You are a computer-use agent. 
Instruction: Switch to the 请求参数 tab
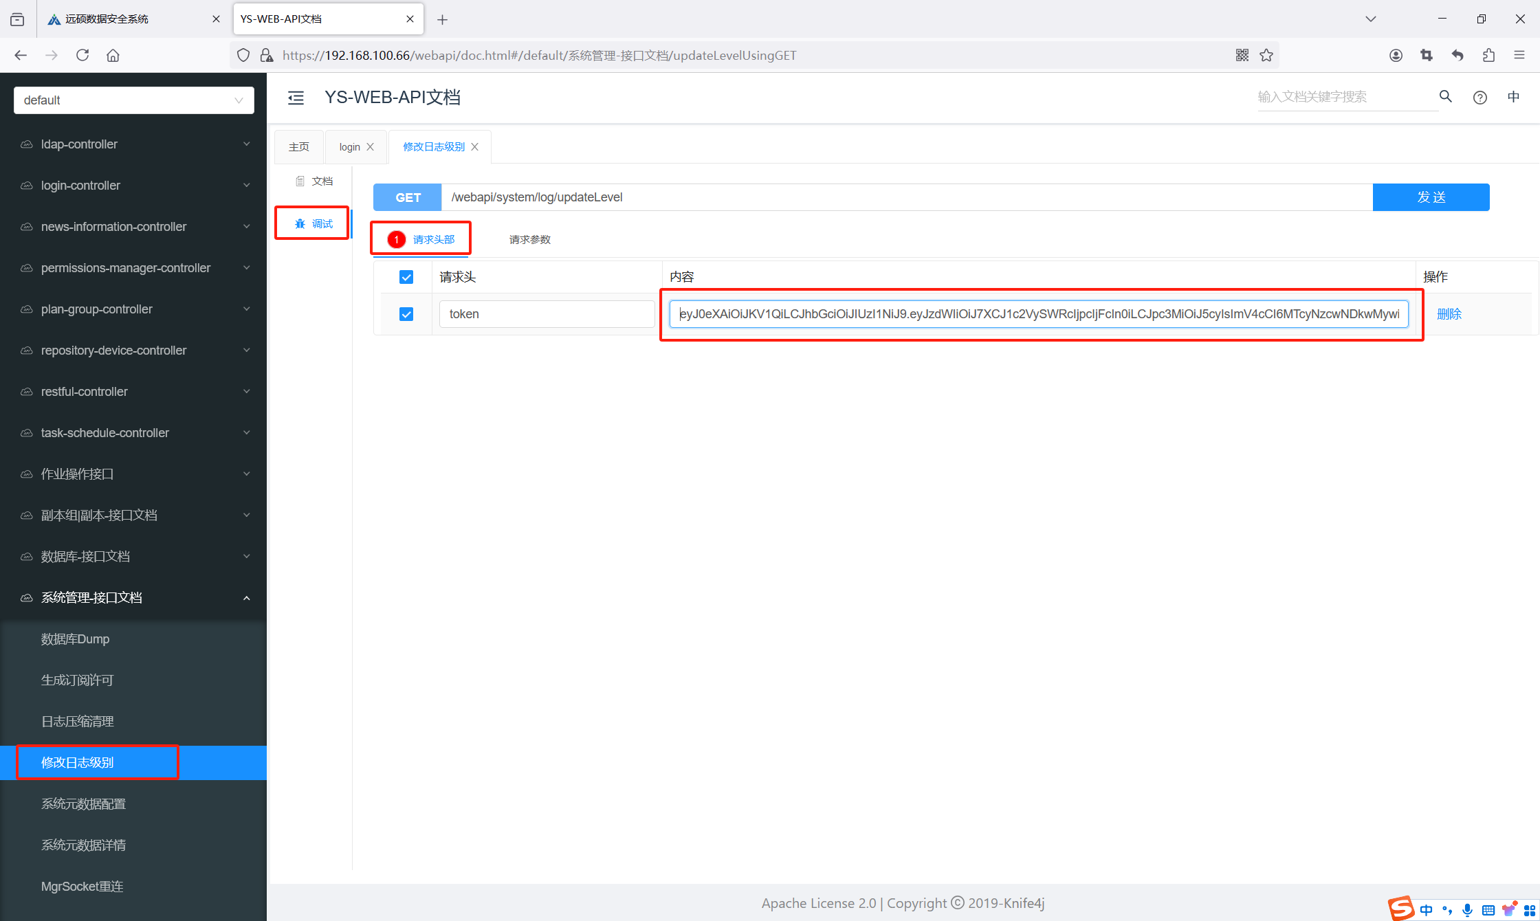(x=529, y=239)
